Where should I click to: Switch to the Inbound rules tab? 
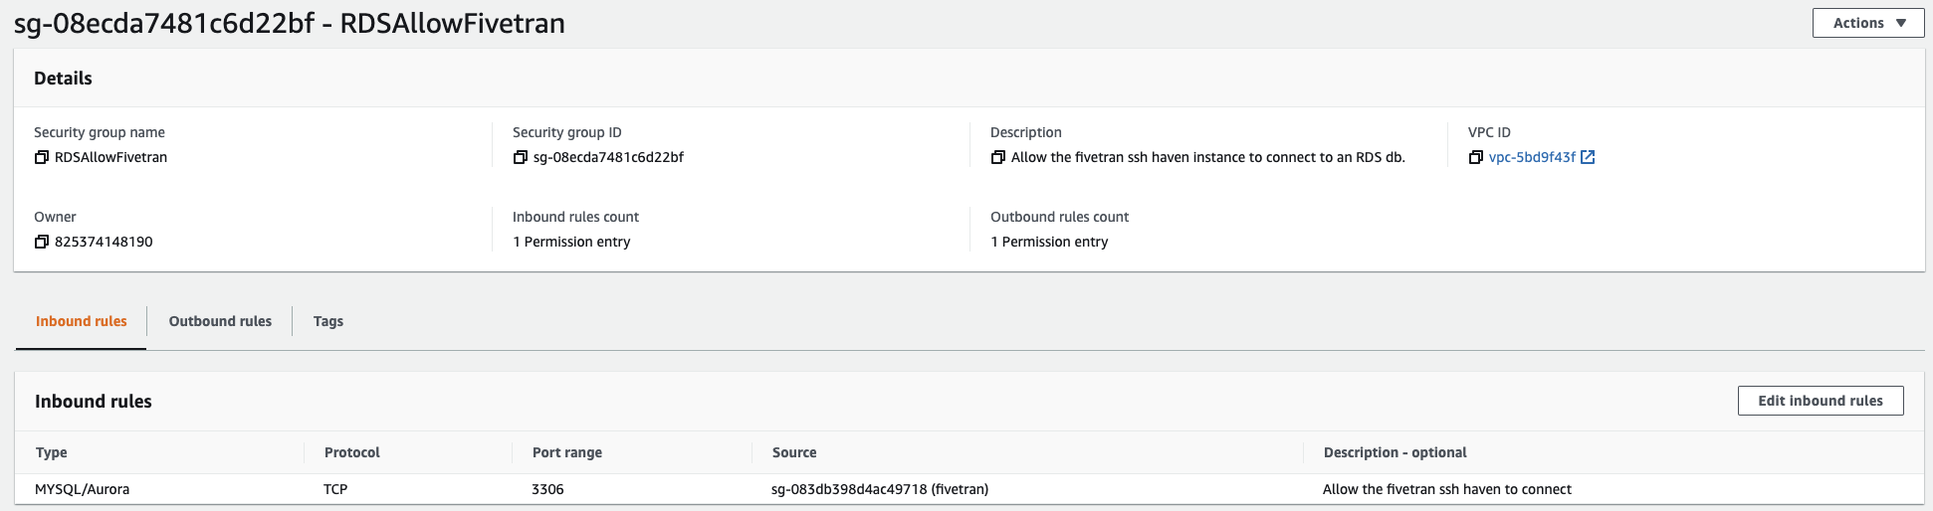point(82,321)
